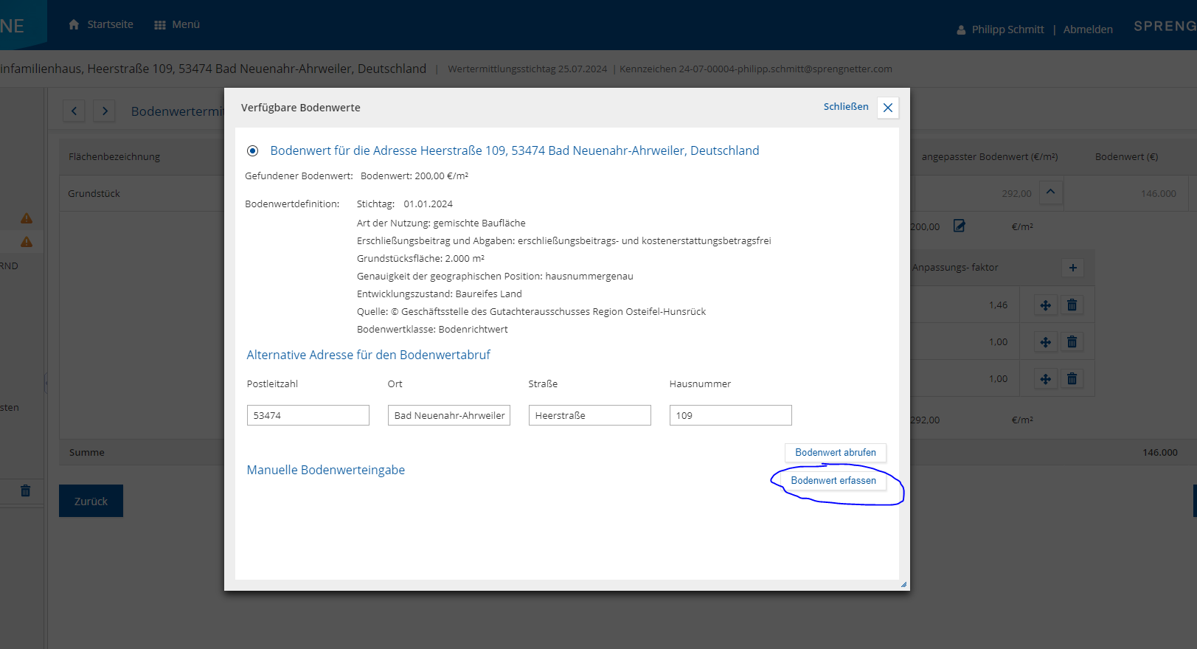Click the Ort field Bad Neuenahr-Ahrweiler

[x=448, y=415]
